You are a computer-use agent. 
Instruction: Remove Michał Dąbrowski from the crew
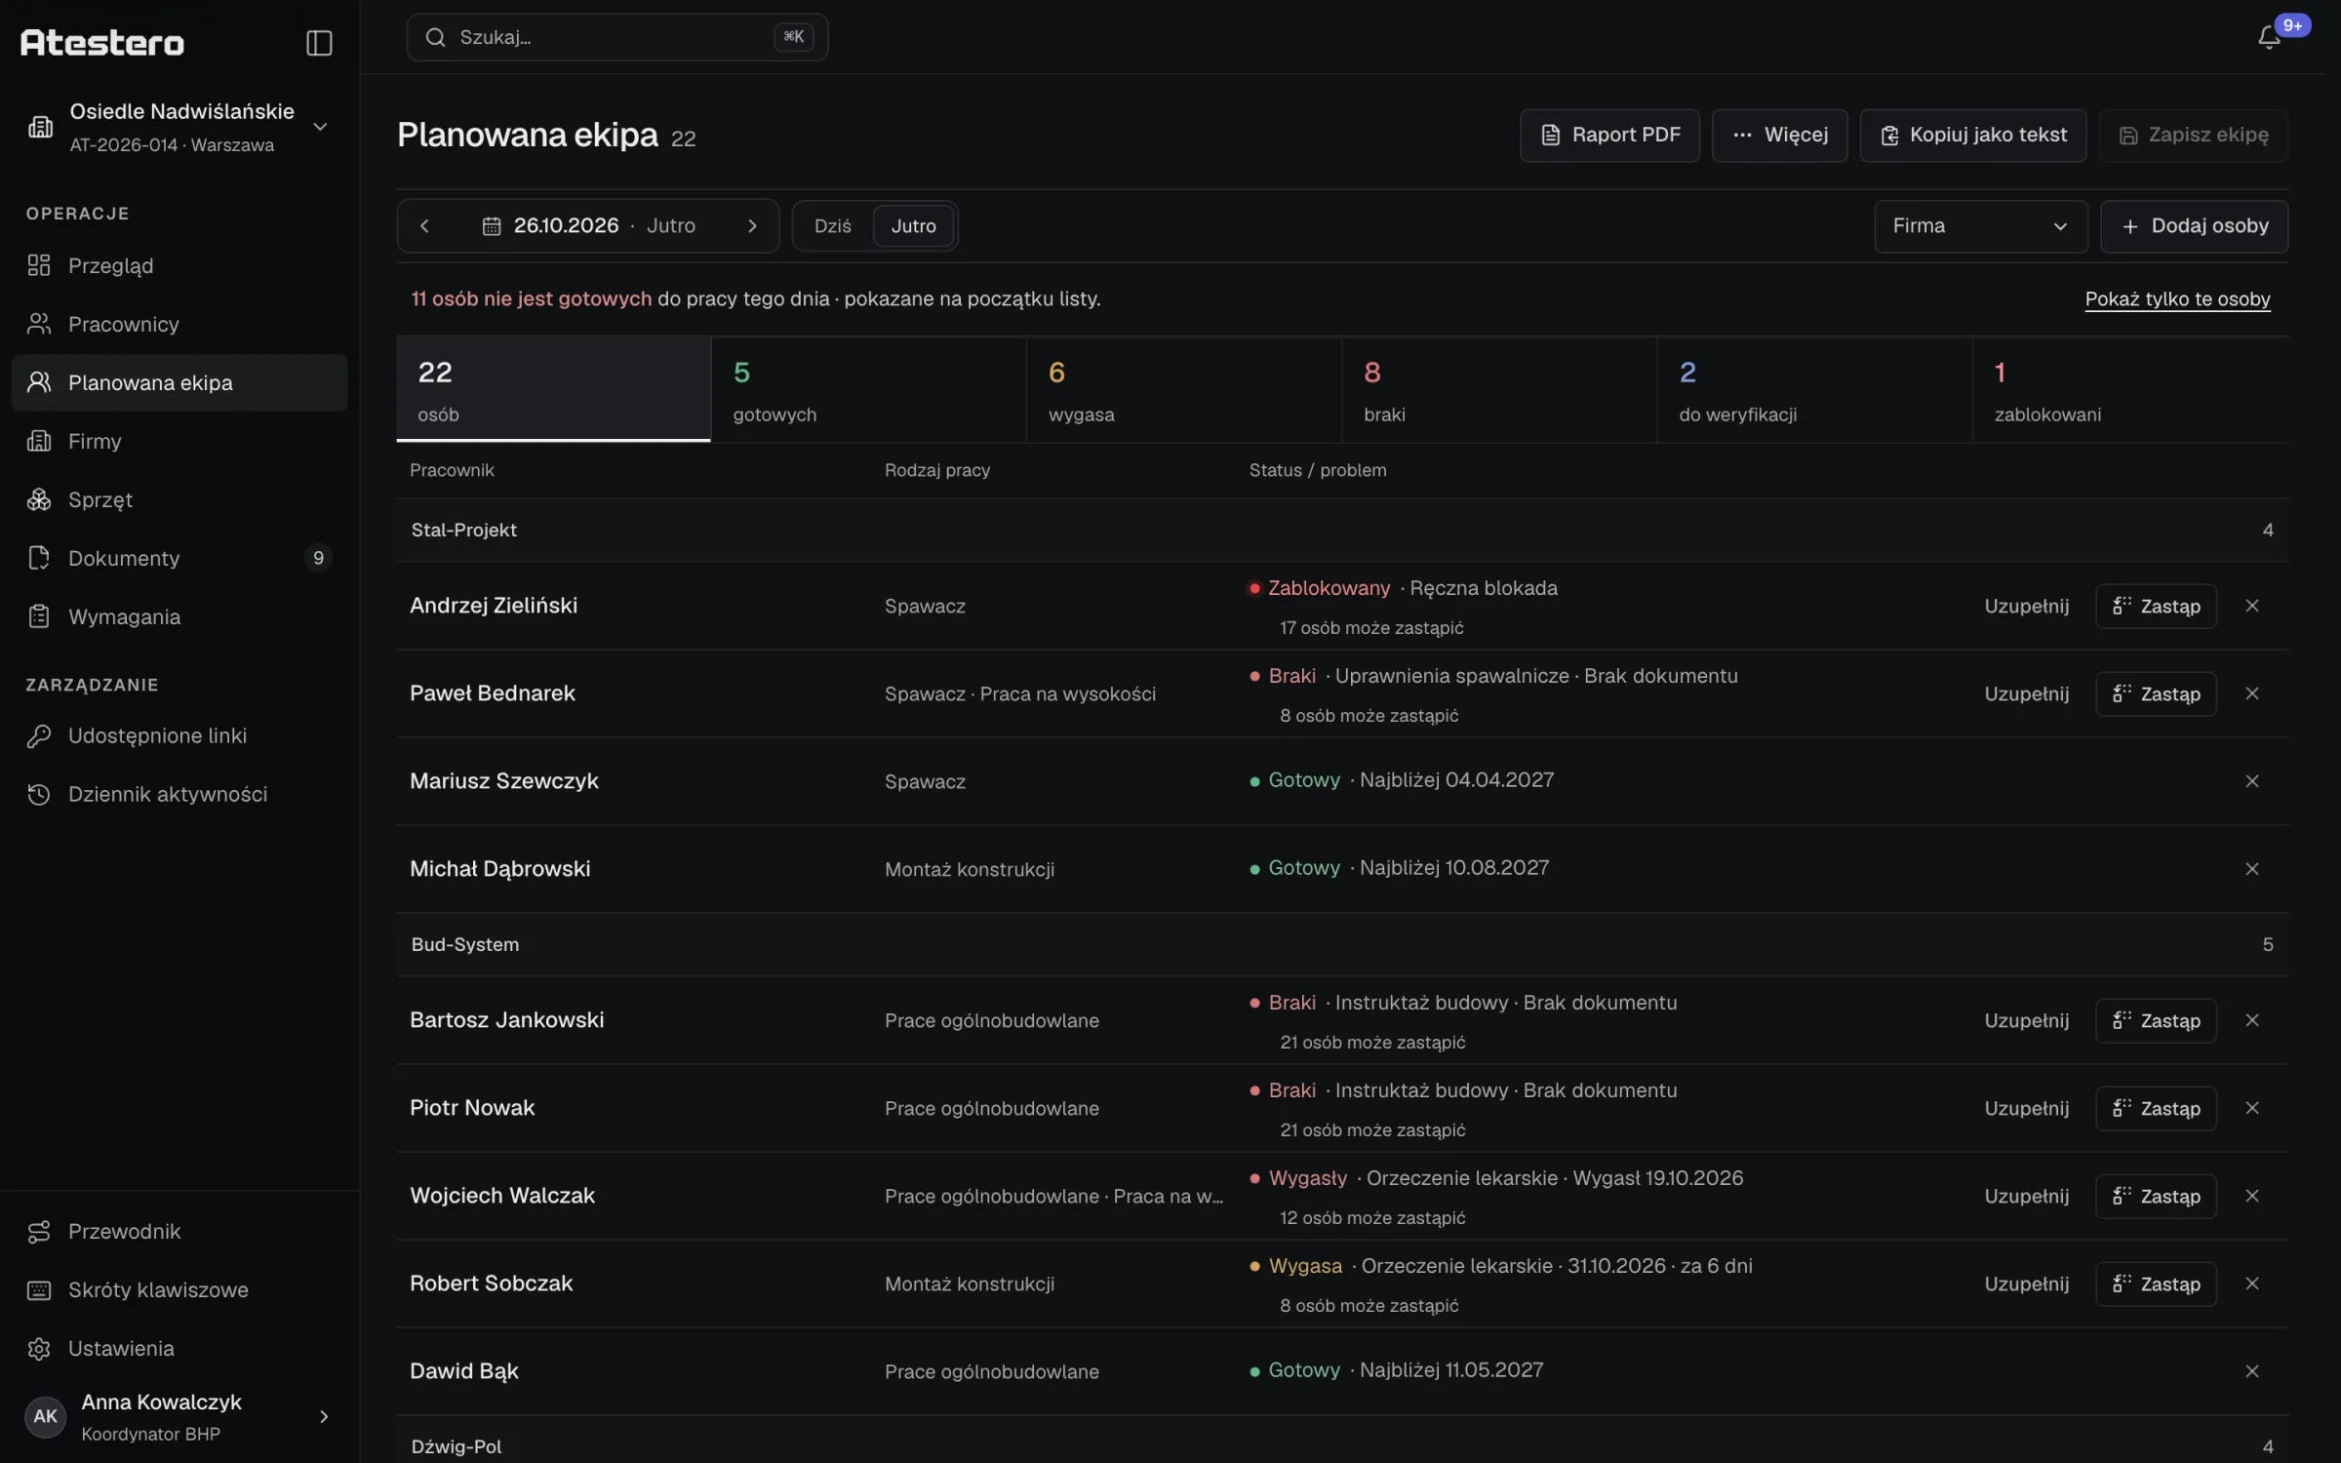coord(2252,869)
